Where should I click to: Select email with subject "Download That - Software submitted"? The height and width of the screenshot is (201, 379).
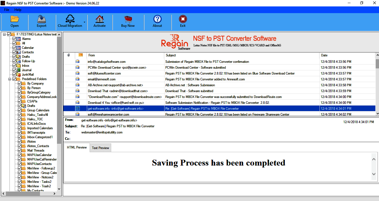(x=189, y=91)
